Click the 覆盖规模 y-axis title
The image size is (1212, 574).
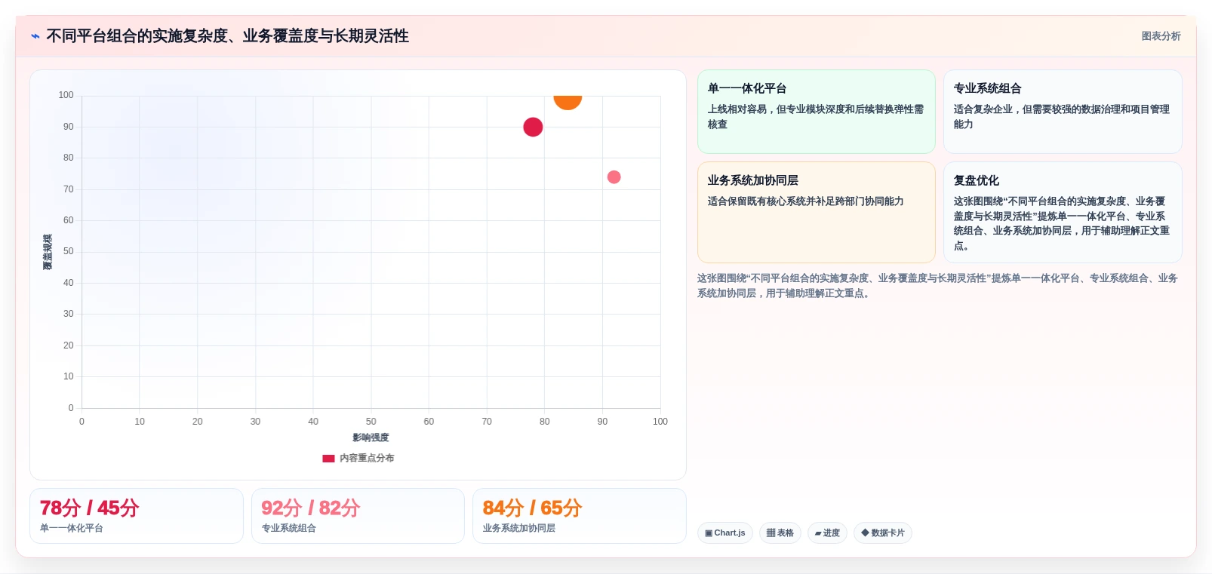click(x=48, y=252)
